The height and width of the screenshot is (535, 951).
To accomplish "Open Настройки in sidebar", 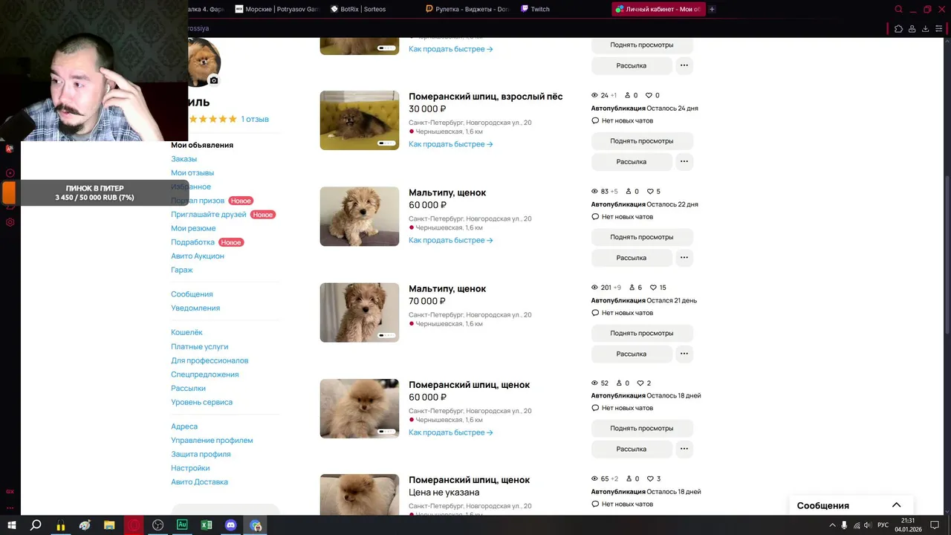I will (190, 468).
